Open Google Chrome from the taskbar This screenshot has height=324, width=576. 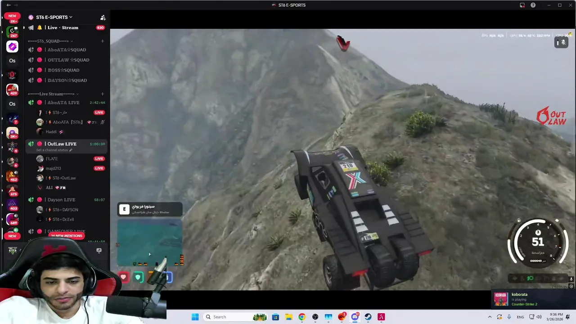pyautogui.click(x=302, y=317)
